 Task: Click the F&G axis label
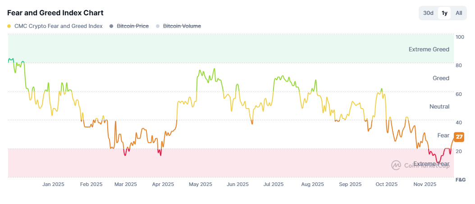click(460, 179)
